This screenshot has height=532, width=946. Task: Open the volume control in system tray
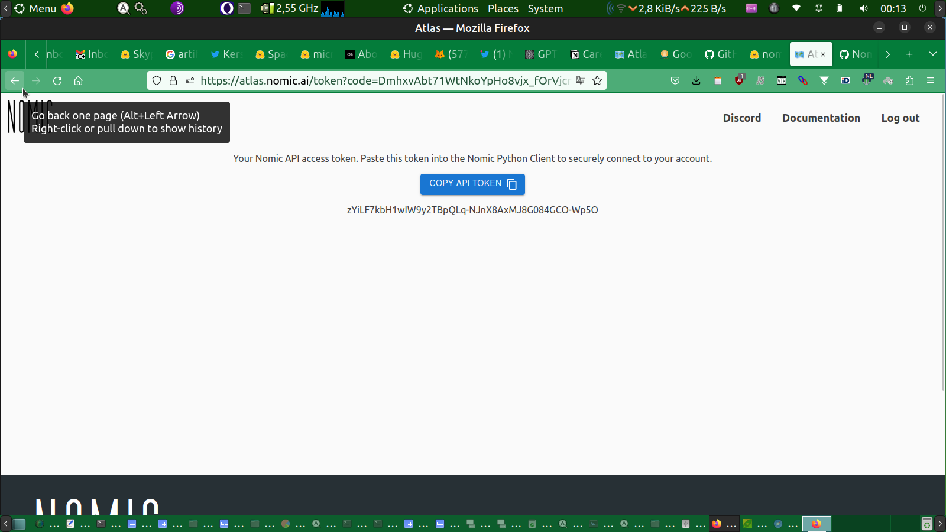(x=864, y=8)
